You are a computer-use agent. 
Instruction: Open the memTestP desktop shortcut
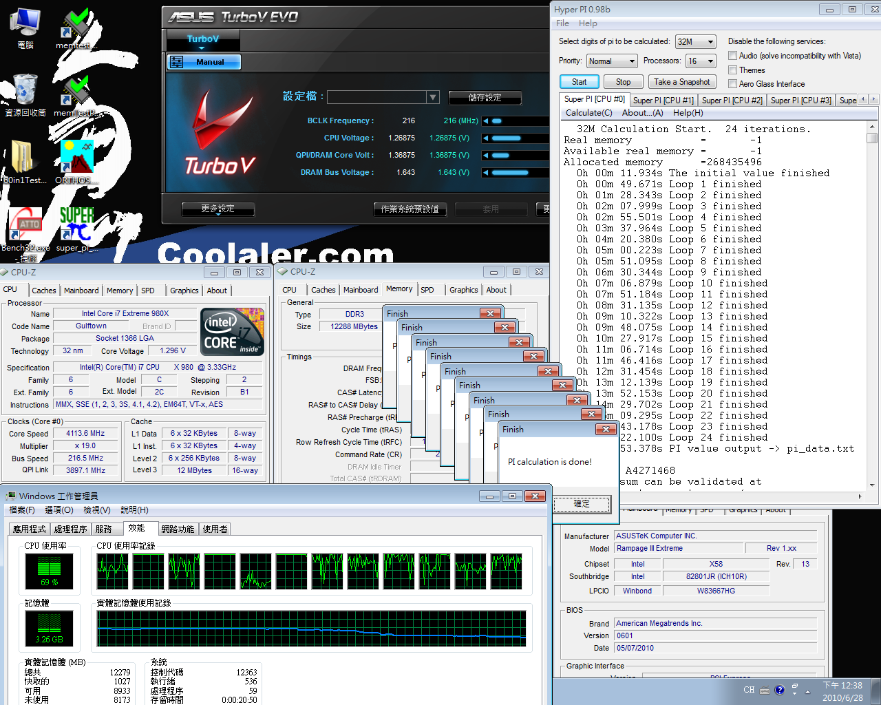75,95
